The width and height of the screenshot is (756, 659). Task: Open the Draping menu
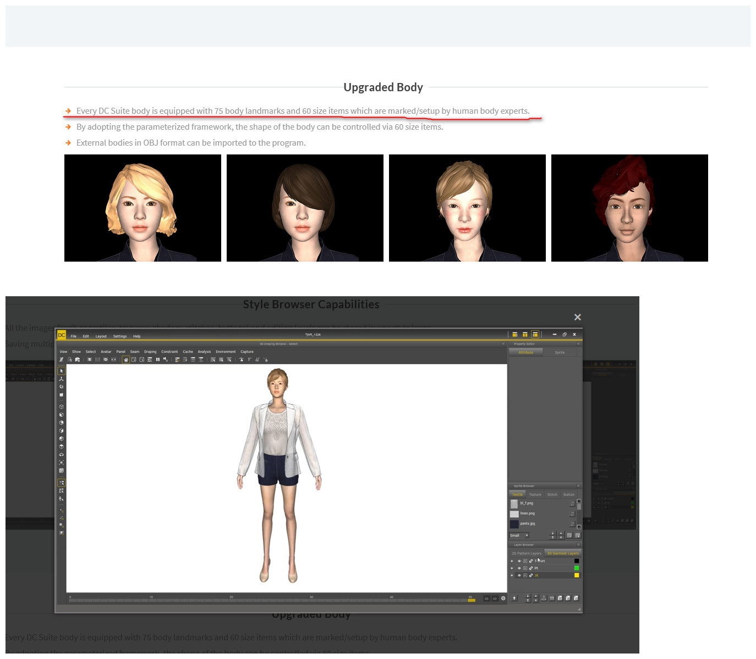[150, 352]
